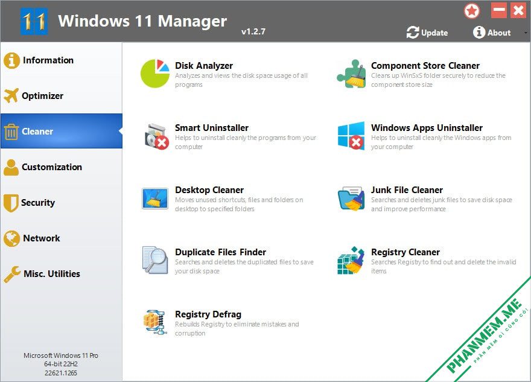This screenshot has height=382, width=531.
Task: Click the Registry Cleaner broom icon
Action: click(x=351, y=260)
